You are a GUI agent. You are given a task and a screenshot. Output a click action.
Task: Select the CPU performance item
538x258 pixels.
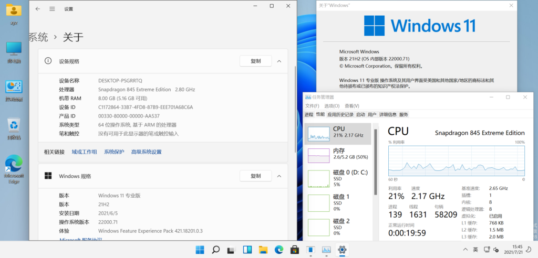pos(338,134)
